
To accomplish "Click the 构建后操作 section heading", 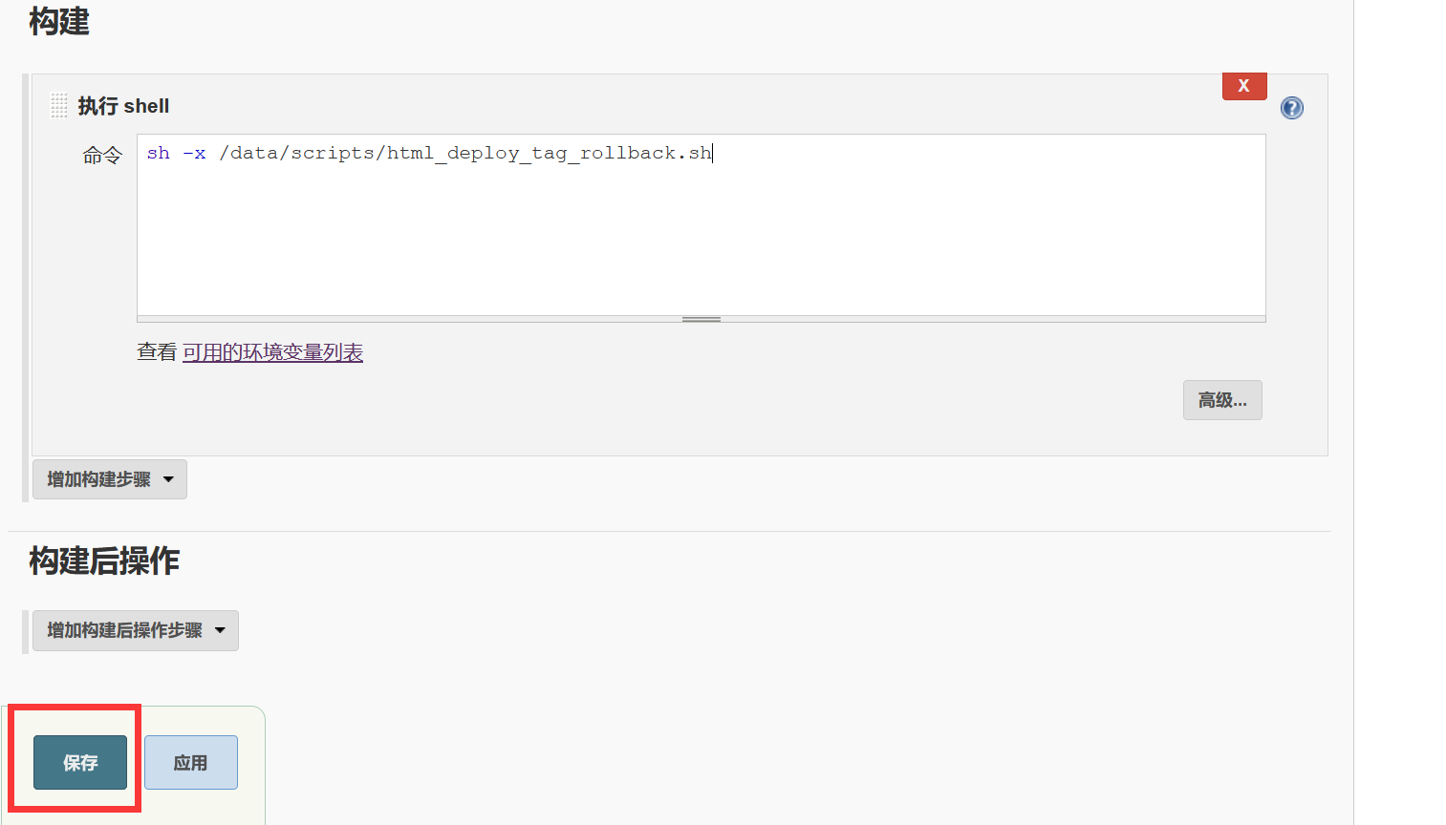I will click(104, 561).
